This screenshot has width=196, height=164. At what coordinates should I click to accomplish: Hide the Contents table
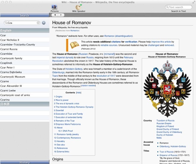[79, 93]
